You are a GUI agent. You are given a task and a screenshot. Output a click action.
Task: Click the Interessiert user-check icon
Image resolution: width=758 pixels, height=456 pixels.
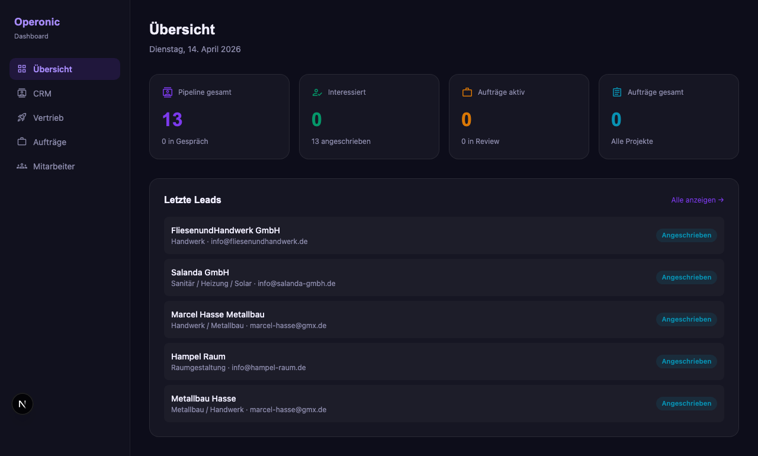[317, 92]
